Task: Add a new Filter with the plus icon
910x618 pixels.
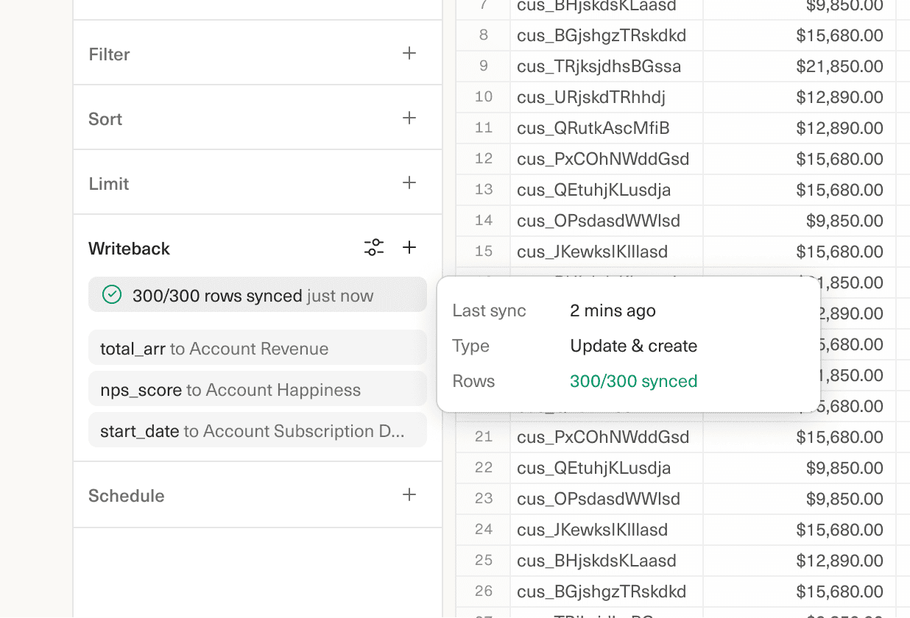Action: click(409, 52)
